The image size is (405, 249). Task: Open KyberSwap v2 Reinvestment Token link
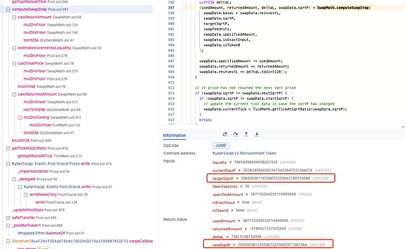244,153
